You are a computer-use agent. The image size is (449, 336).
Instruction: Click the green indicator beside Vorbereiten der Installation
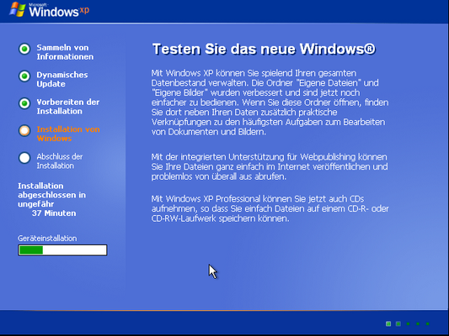pos(24,103)
